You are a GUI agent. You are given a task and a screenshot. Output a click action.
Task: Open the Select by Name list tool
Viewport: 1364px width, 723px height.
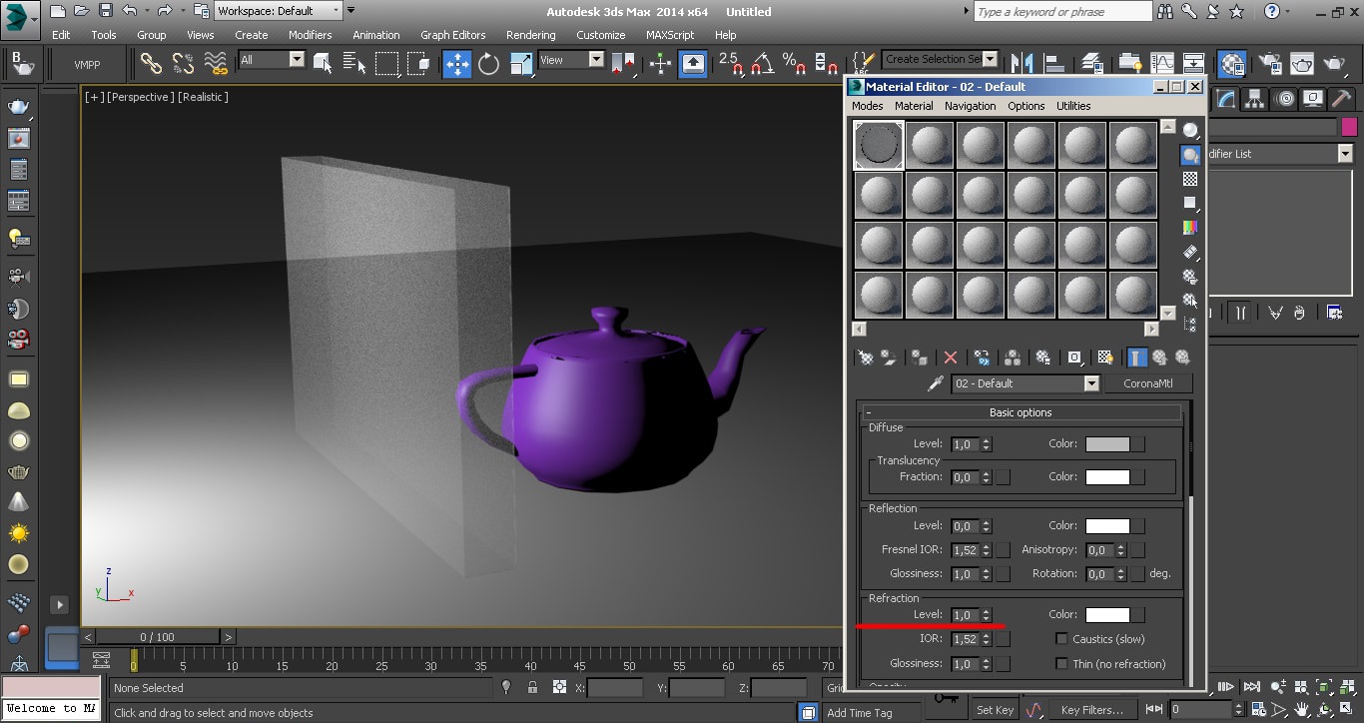coord(354,64)
